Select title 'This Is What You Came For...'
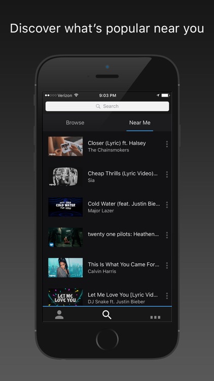This screenshot has width=214, height=381. [124, 264]
